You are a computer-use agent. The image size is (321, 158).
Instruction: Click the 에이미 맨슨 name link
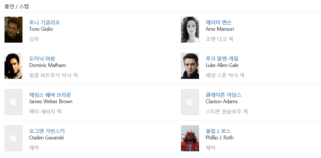coord(219,22)
